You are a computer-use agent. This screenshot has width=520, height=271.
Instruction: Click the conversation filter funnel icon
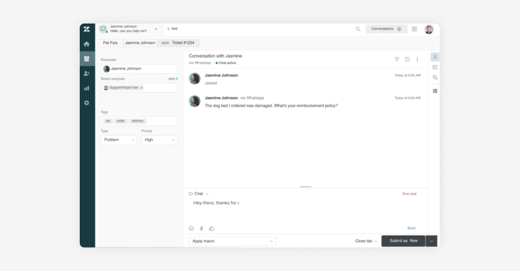396,59
